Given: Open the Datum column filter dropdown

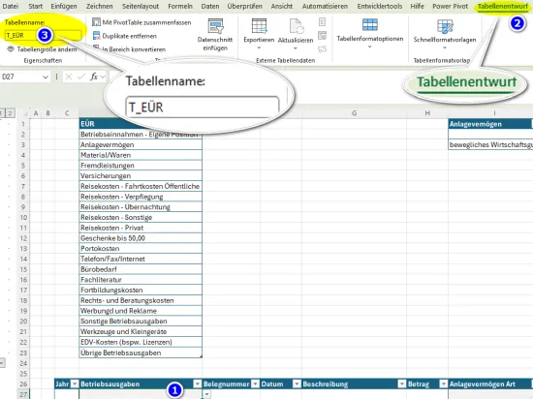Looking at the screenshot, I should [297, 384].
